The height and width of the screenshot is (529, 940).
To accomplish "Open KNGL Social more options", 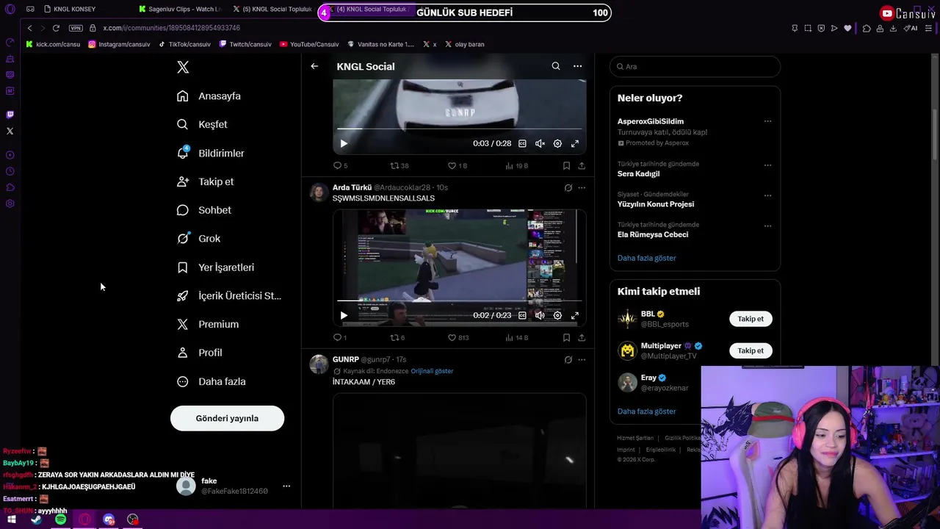I will point(577,66).
